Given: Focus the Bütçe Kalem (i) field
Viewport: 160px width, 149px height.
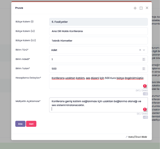Looking at the screenshot, I should point(98,22).
